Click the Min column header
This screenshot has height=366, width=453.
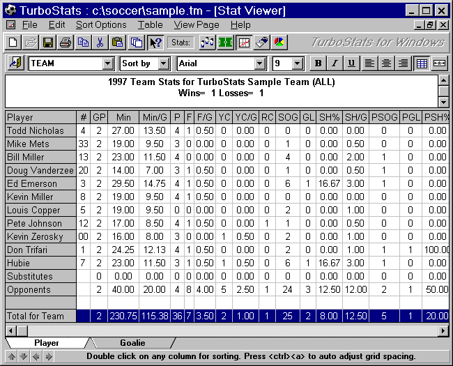pos(123,117)
